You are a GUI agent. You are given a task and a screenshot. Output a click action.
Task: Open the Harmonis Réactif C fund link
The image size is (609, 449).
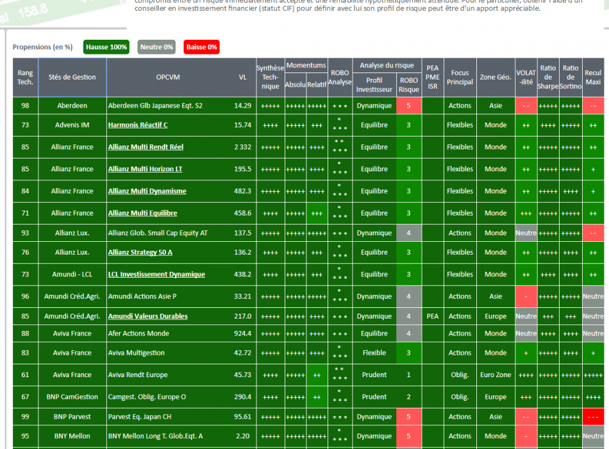coord(137,125)
